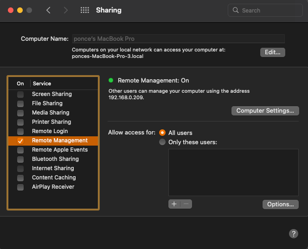Click the green Remote Management status dot
The image size is (308, 249).
coord(111,80)
